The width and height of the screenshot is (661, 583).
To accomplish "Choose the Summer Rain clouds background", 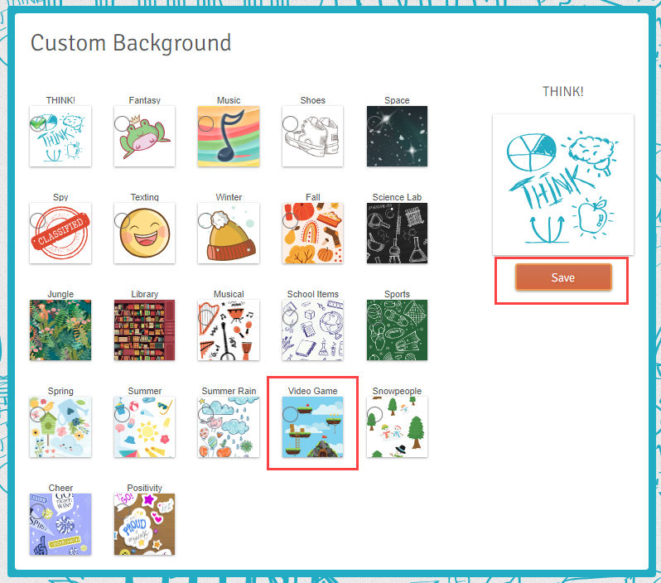I will (x=229, y=427).
